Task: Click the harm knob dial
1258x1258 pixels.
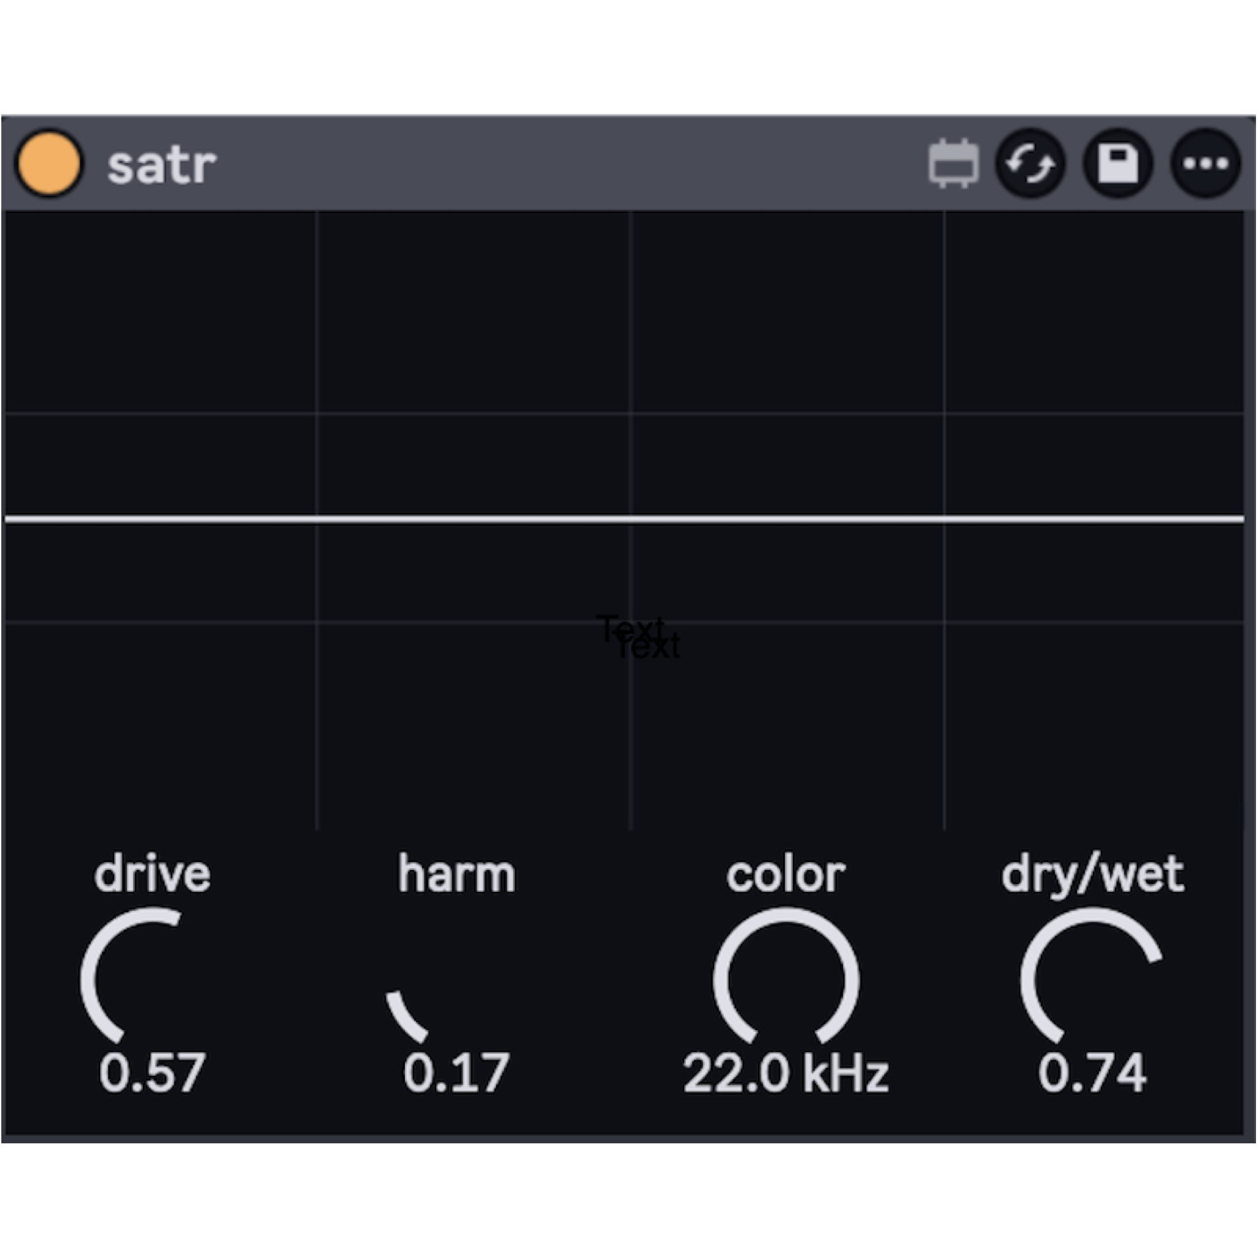Action: (x=457, y=980)
